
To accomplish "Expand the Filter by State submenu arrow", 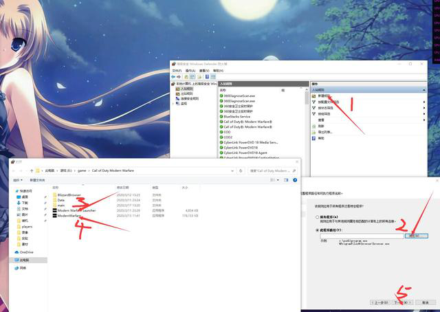I will pos(424,108).
